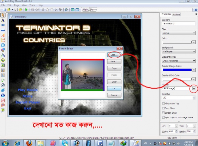Open Gradient End Color dropdown arrow
198x146 pixels.
pos(194,79)
